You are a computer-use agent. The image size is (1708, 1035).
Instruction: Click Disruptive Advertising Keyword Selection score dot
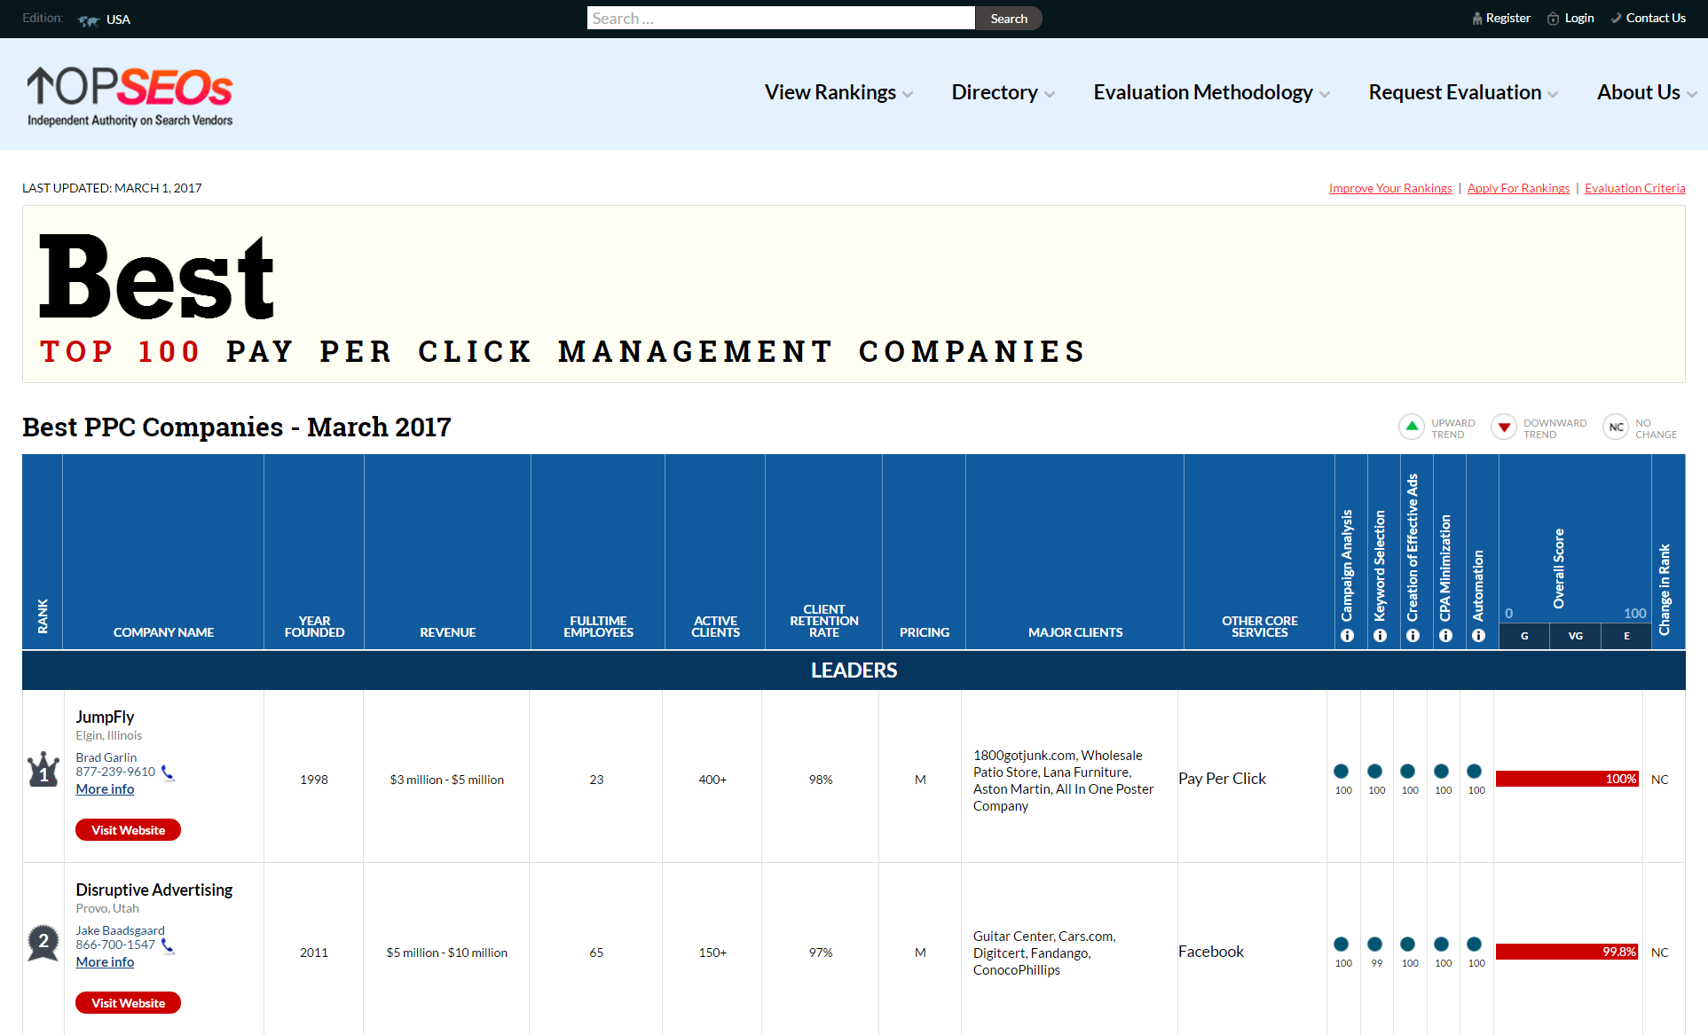1375,945
